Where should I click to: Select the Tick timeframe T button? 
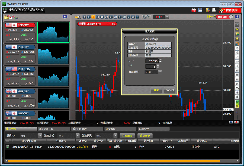(84, 17)
